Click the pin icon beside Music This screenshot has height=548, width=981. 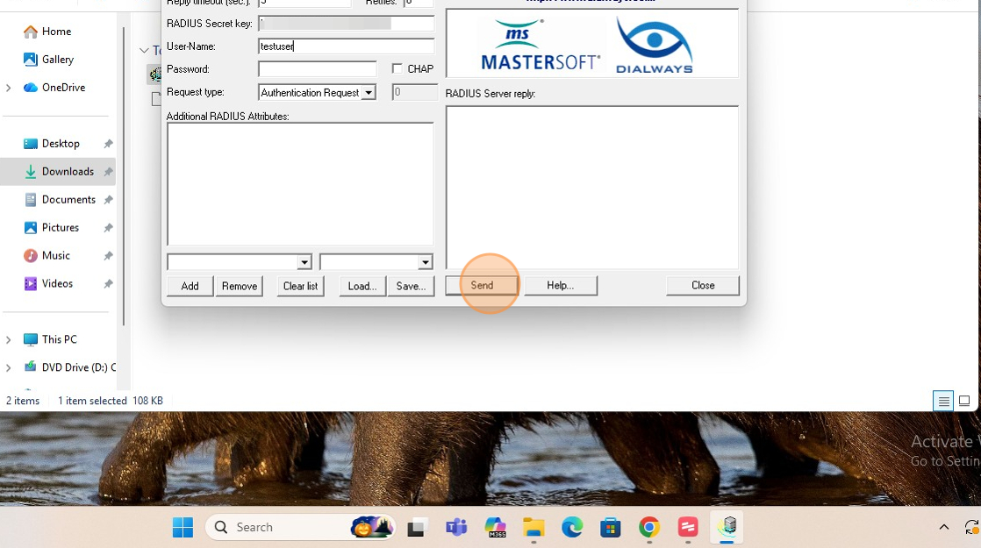point(108,255)
